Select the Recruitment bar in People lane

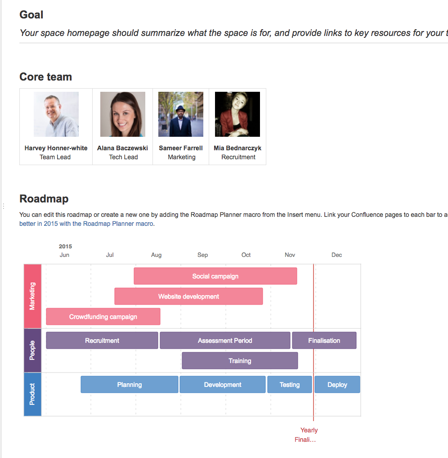(x=102, y=340)
